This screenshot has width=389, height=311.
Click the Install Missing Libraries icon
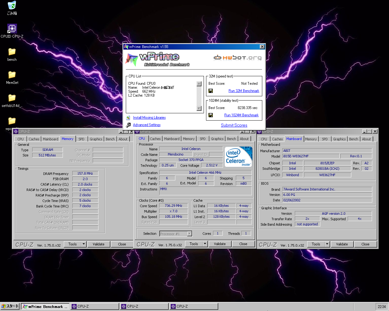pos(128,118)
